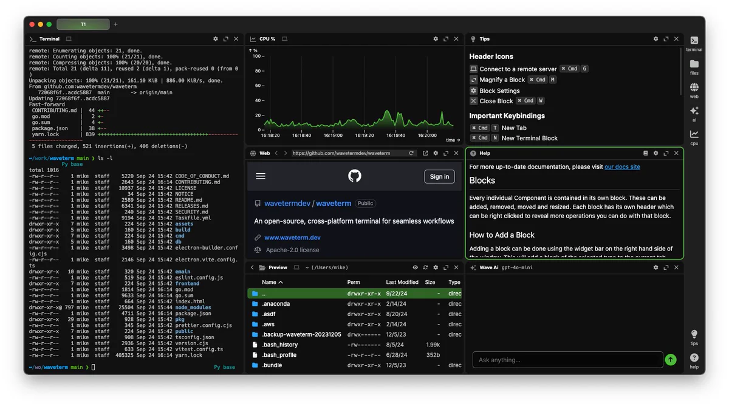Open Web page in external browser
729x406 pixels.
(425, 153)
